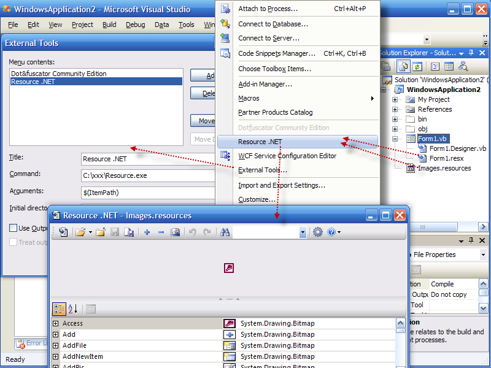The image size is (491, 368).
Task: Expand the bin folder node
Action: coord(395,119)
